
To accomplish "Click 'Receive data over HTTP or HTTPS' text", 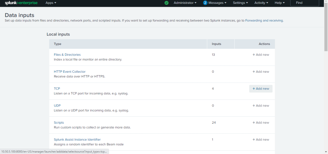I will (x=79, y=77).
